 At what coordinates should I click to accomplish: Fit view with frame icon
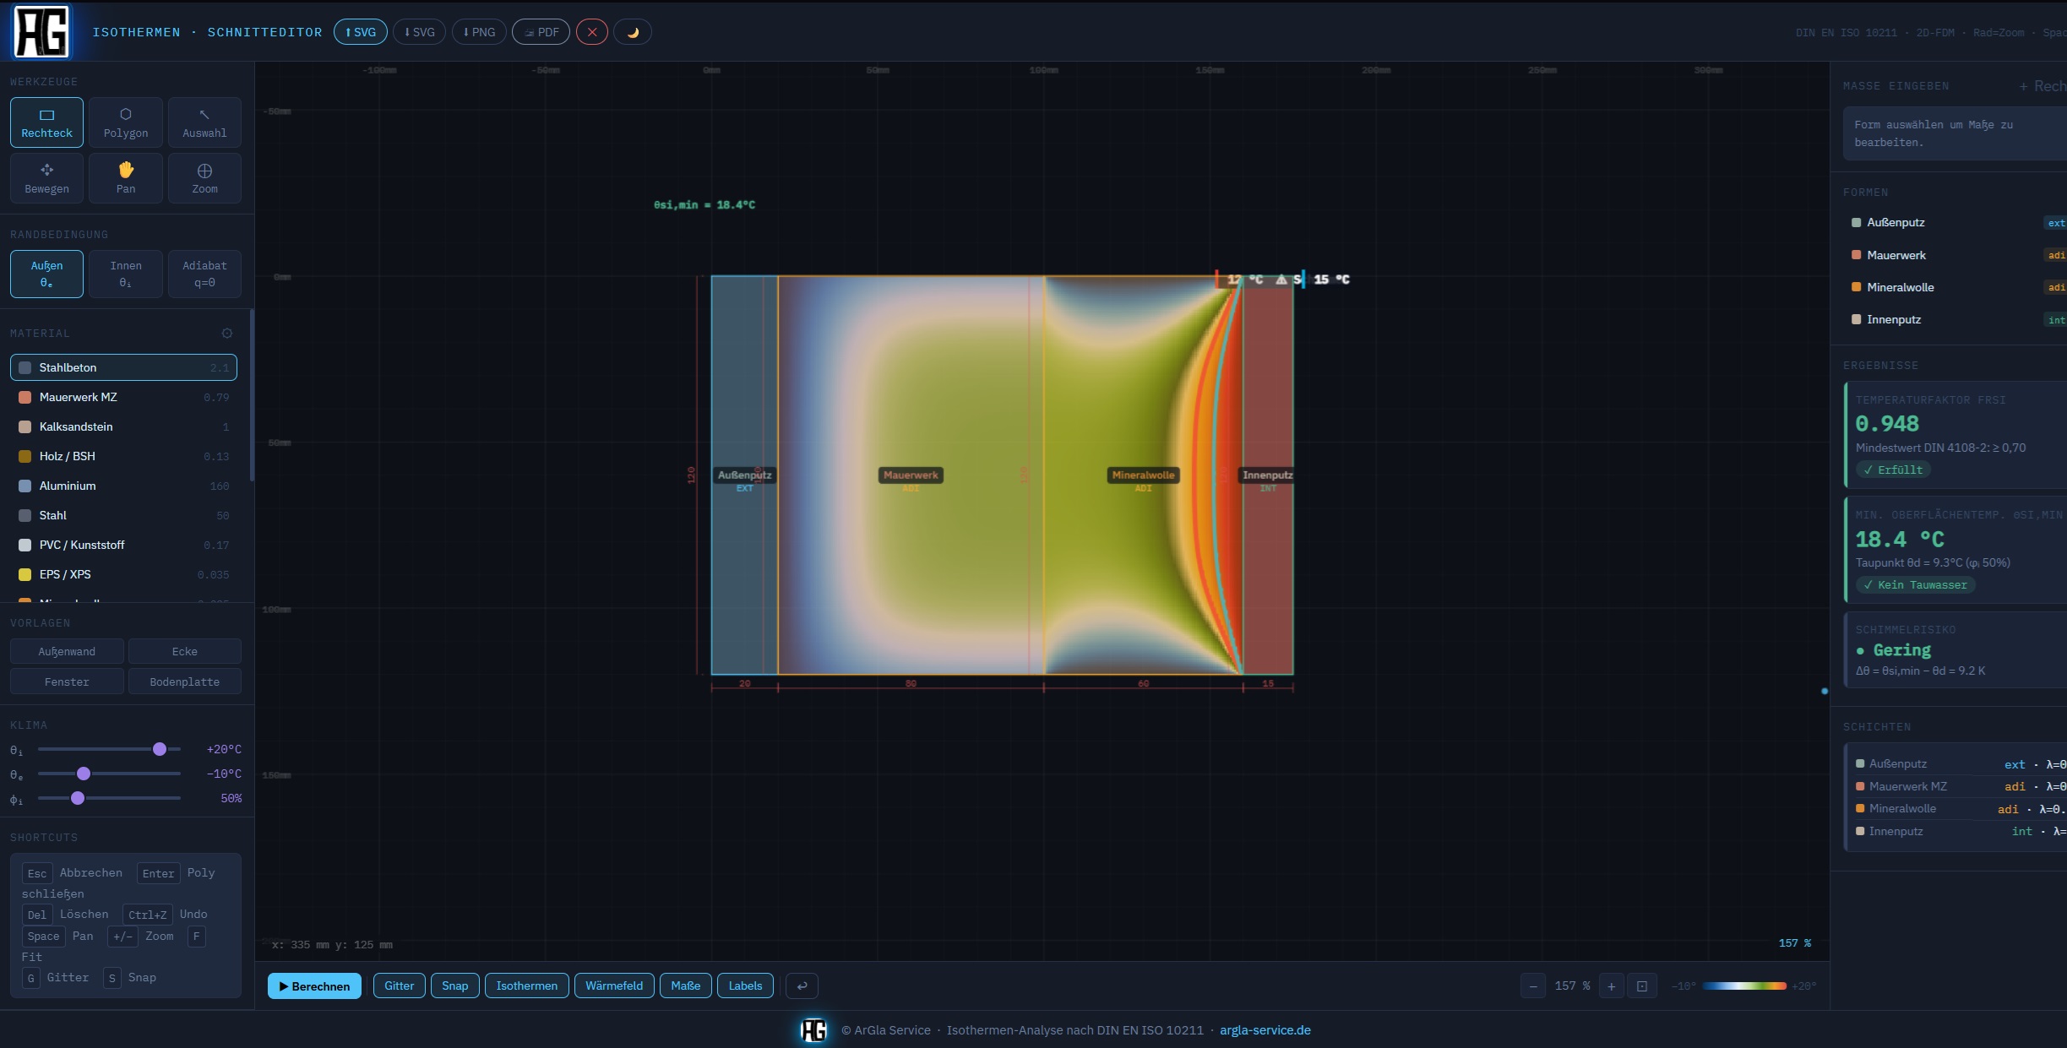tap(1642, 986)
